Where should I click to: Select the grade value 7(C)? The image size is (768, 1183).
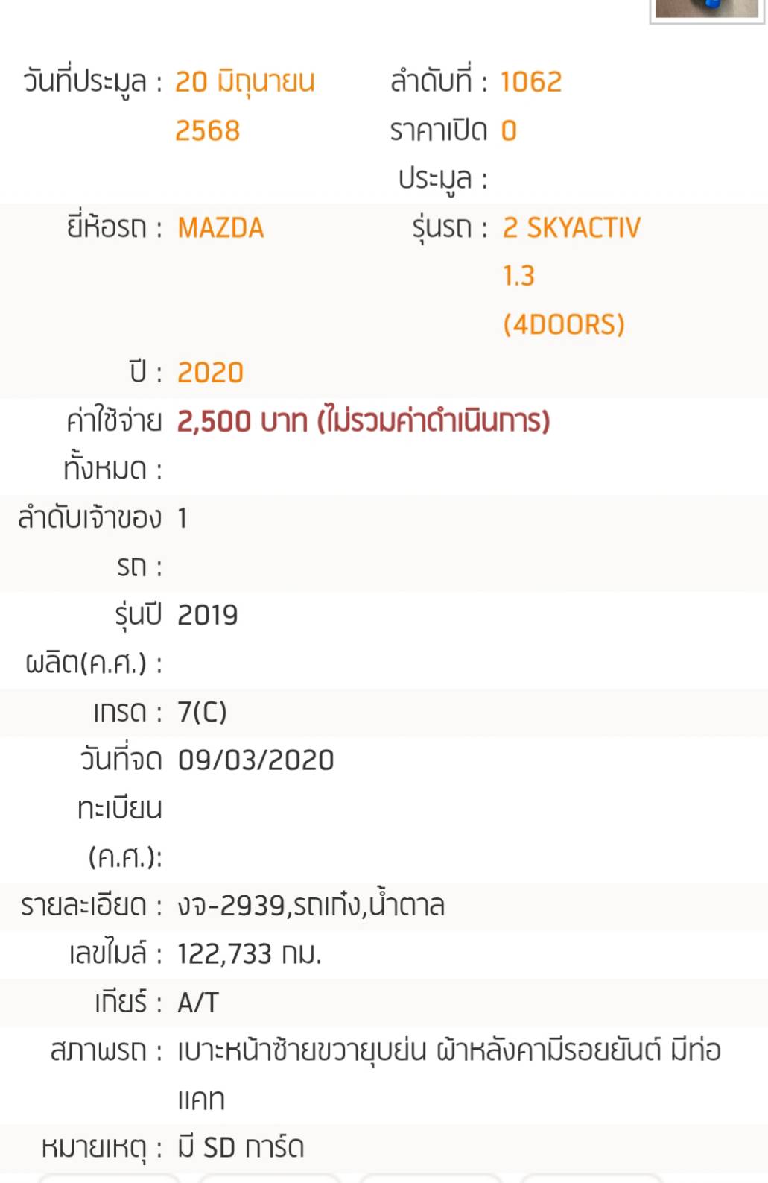[202, 712]
